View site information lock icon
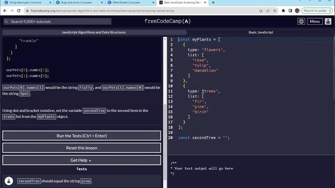The height and width of the screenshot is (188, 335). tap(27, 10)
